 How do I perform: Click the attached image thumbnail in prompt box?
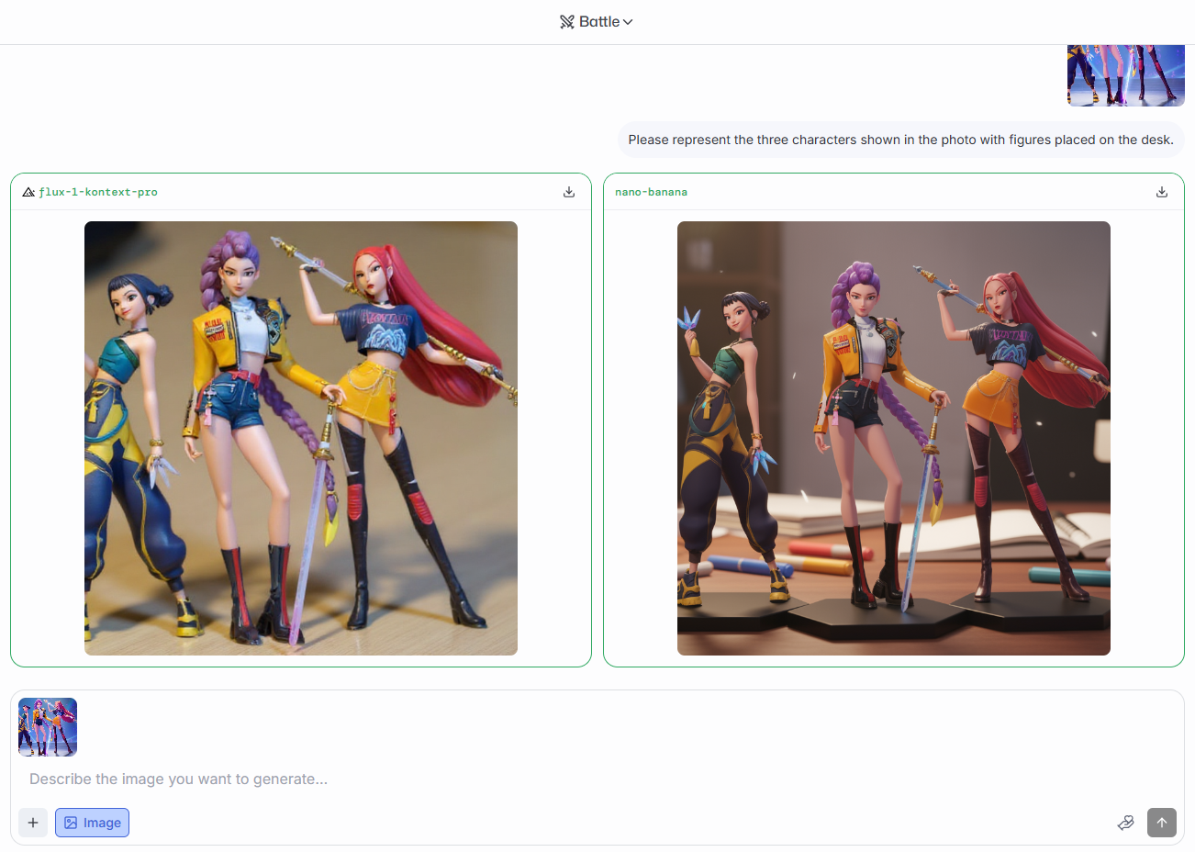click(48, 727)
